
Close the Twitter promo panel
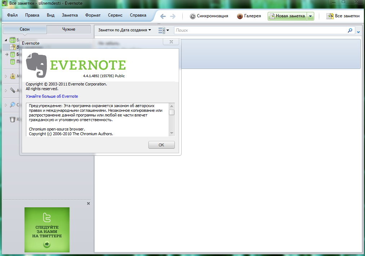(88, 204)
